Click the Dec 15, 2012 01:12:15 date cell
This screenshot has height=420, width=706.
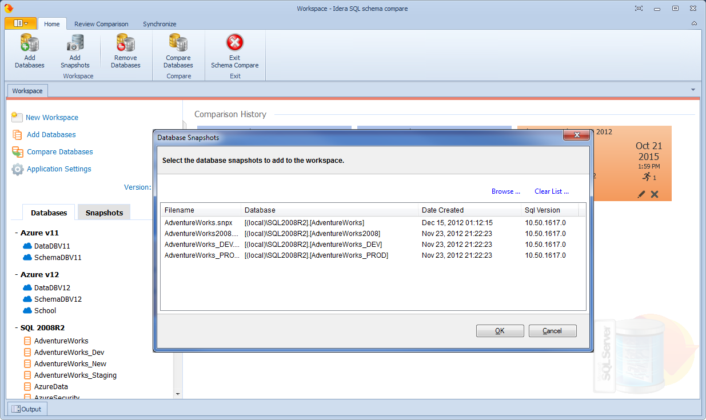(457, 222)
